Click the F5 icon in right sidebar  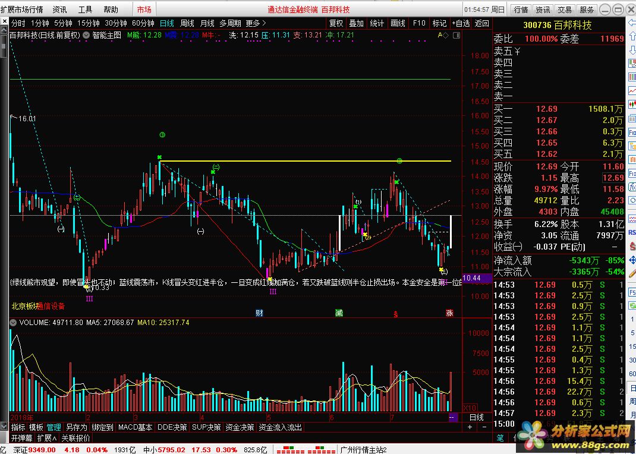point(632,292)
